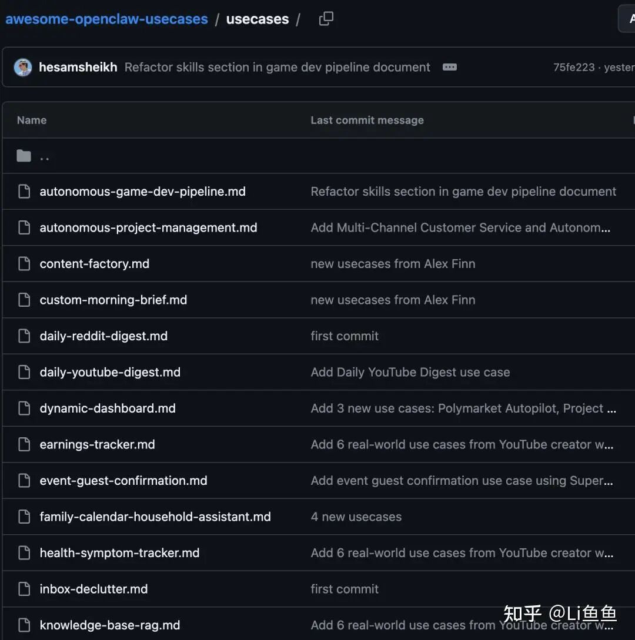The width and height of the screenshot is (635, 640).
Task: Click the file icon beside knowledge-base-rag.md
Action: (24, 625)
